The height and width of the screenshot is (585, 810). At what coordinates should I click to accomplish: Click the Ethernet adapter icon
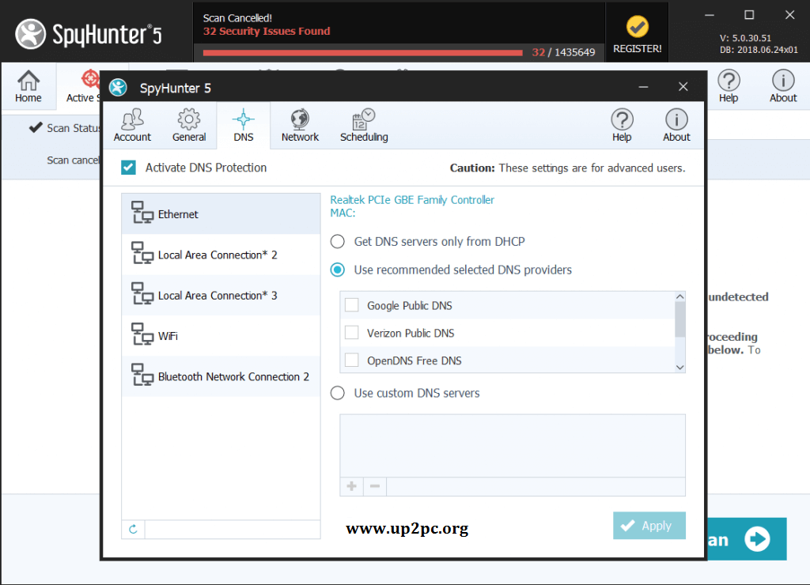[142, 212]
